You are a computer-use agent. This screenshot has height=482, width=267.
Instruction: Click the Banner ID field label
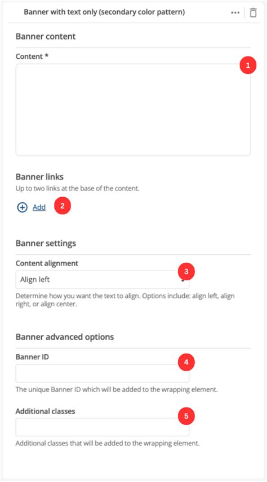[x=32, y=357]
